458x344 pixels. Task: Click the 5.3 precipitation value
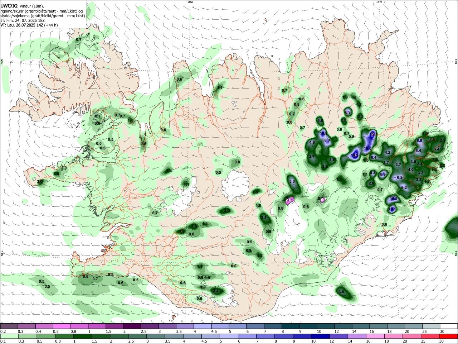pos(372,173)
